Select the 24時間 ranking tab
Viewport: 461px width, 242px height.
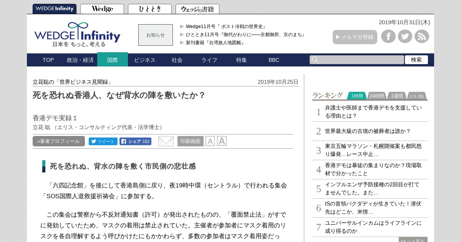(x=377, y=96)
